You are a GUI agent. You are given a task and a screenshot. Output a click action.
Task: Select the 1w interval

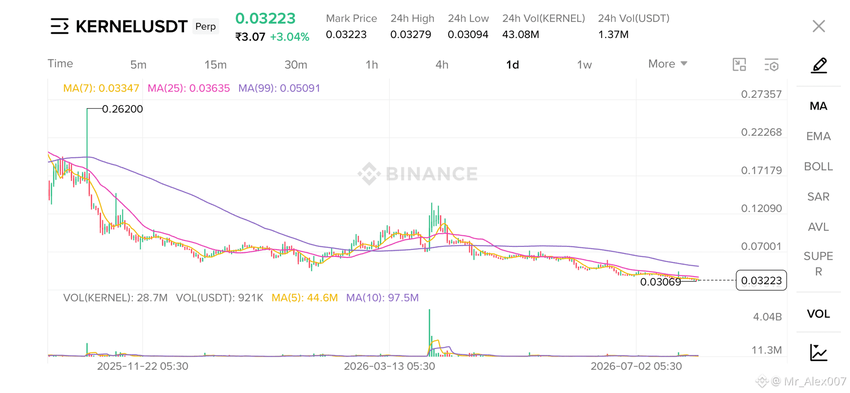click(x=584, y=65)
